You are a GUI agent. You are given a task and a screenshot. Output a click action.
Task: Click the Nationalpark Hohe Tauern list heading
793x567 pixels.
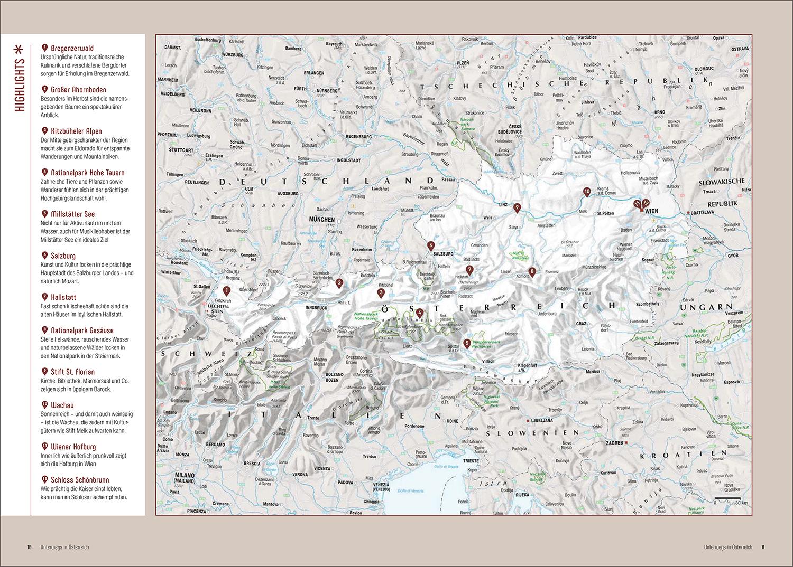(x=87, y=173)
